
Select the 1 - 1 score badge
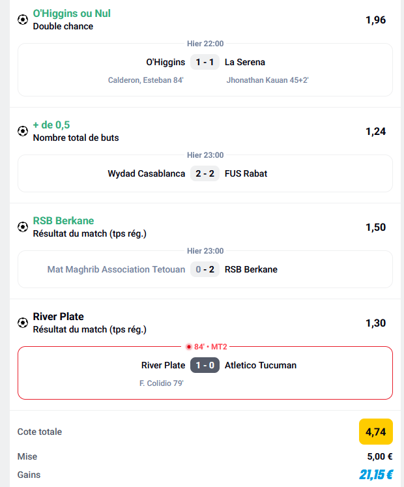(x=205, y=62)
